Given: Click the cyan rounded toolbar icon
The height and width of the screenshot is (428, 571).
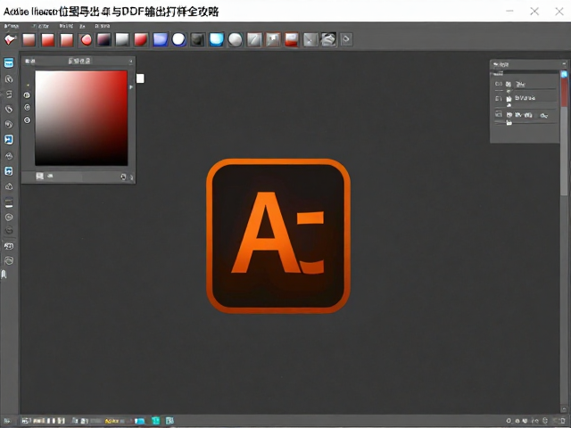Looking at the screenshot, I should pyautogui.click(x=216, y=39).
